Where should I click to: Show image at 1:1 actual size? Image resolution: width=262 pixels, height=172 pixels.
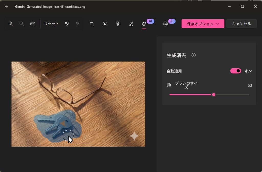[33, 24]
